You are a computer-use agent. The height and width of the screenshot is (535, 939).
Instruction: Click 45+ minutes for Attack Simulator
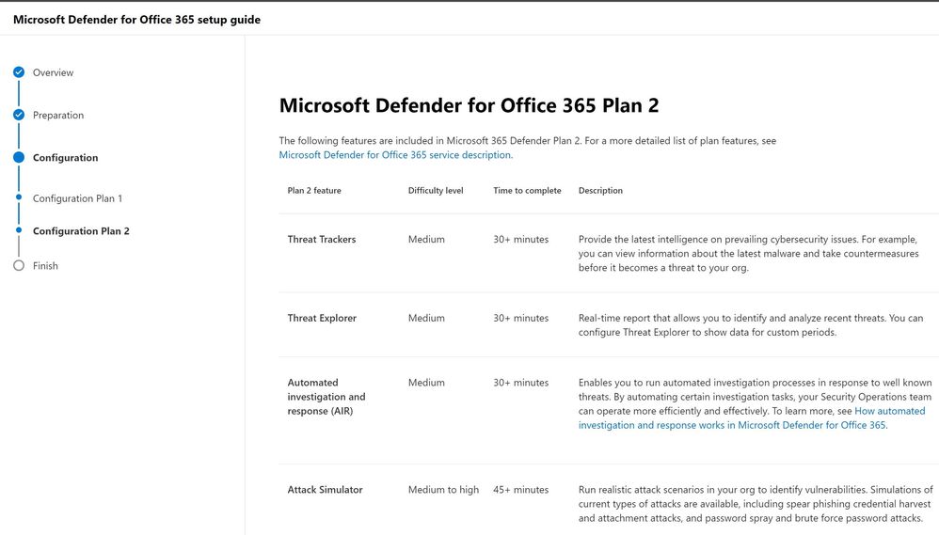[x=521, y=490]
